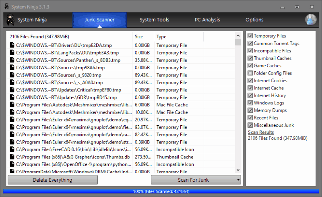Viewport: 322px width, 197px height.
Task: Click the scroll up arrow of file list
Action: tap(238, 35)
